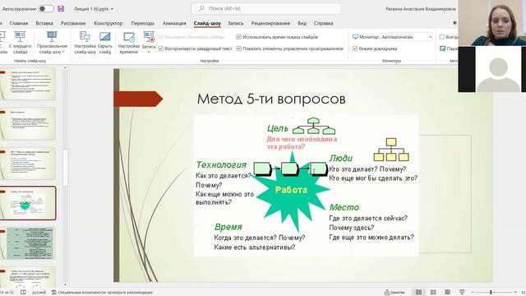Open the Запись ribbon tab
This screenshot has height=296, width=526.
click(x=236, y=23)
